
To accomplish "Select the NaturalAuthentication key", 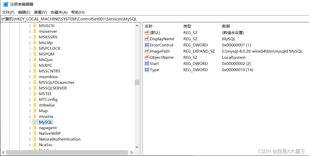I will pos(60,139).
